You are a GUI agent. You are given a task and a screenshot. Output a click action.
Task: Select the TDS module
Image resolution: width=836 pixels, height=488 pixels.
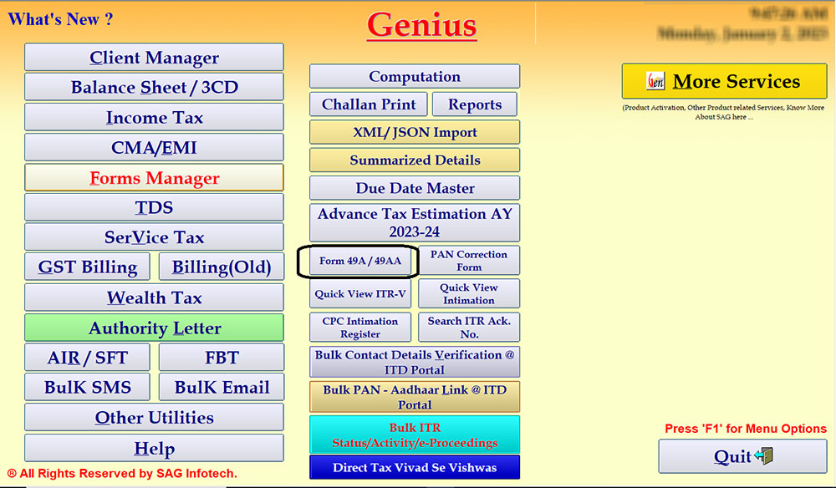click(154, 206)
